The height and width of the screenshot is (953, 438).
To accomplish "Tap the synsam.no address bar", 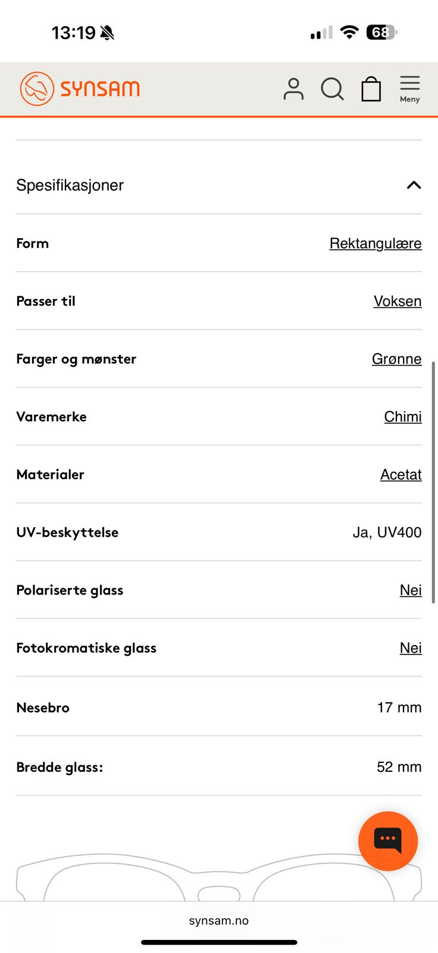I will click(219, 921).
